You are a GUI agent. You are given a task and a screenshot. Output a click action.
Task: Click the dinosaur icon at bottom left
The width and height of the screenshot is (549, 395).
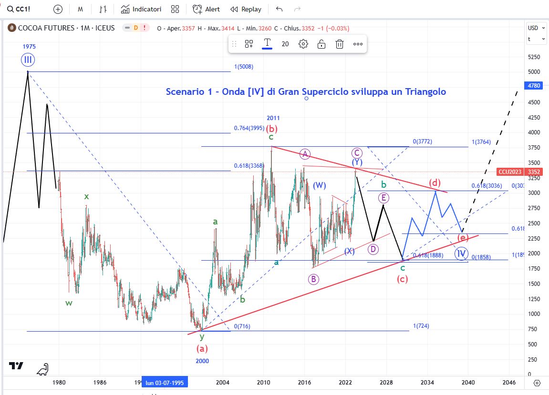point(43,369)
